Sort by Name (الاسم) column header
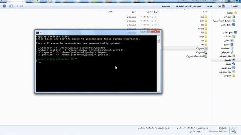Viewport: 241px width, 135px height. coord(205,12)
